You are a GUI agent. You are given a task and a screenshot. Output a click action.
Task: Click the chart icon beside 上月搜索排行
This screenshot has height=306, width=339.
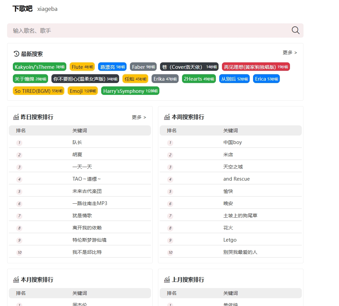[167, 280]
